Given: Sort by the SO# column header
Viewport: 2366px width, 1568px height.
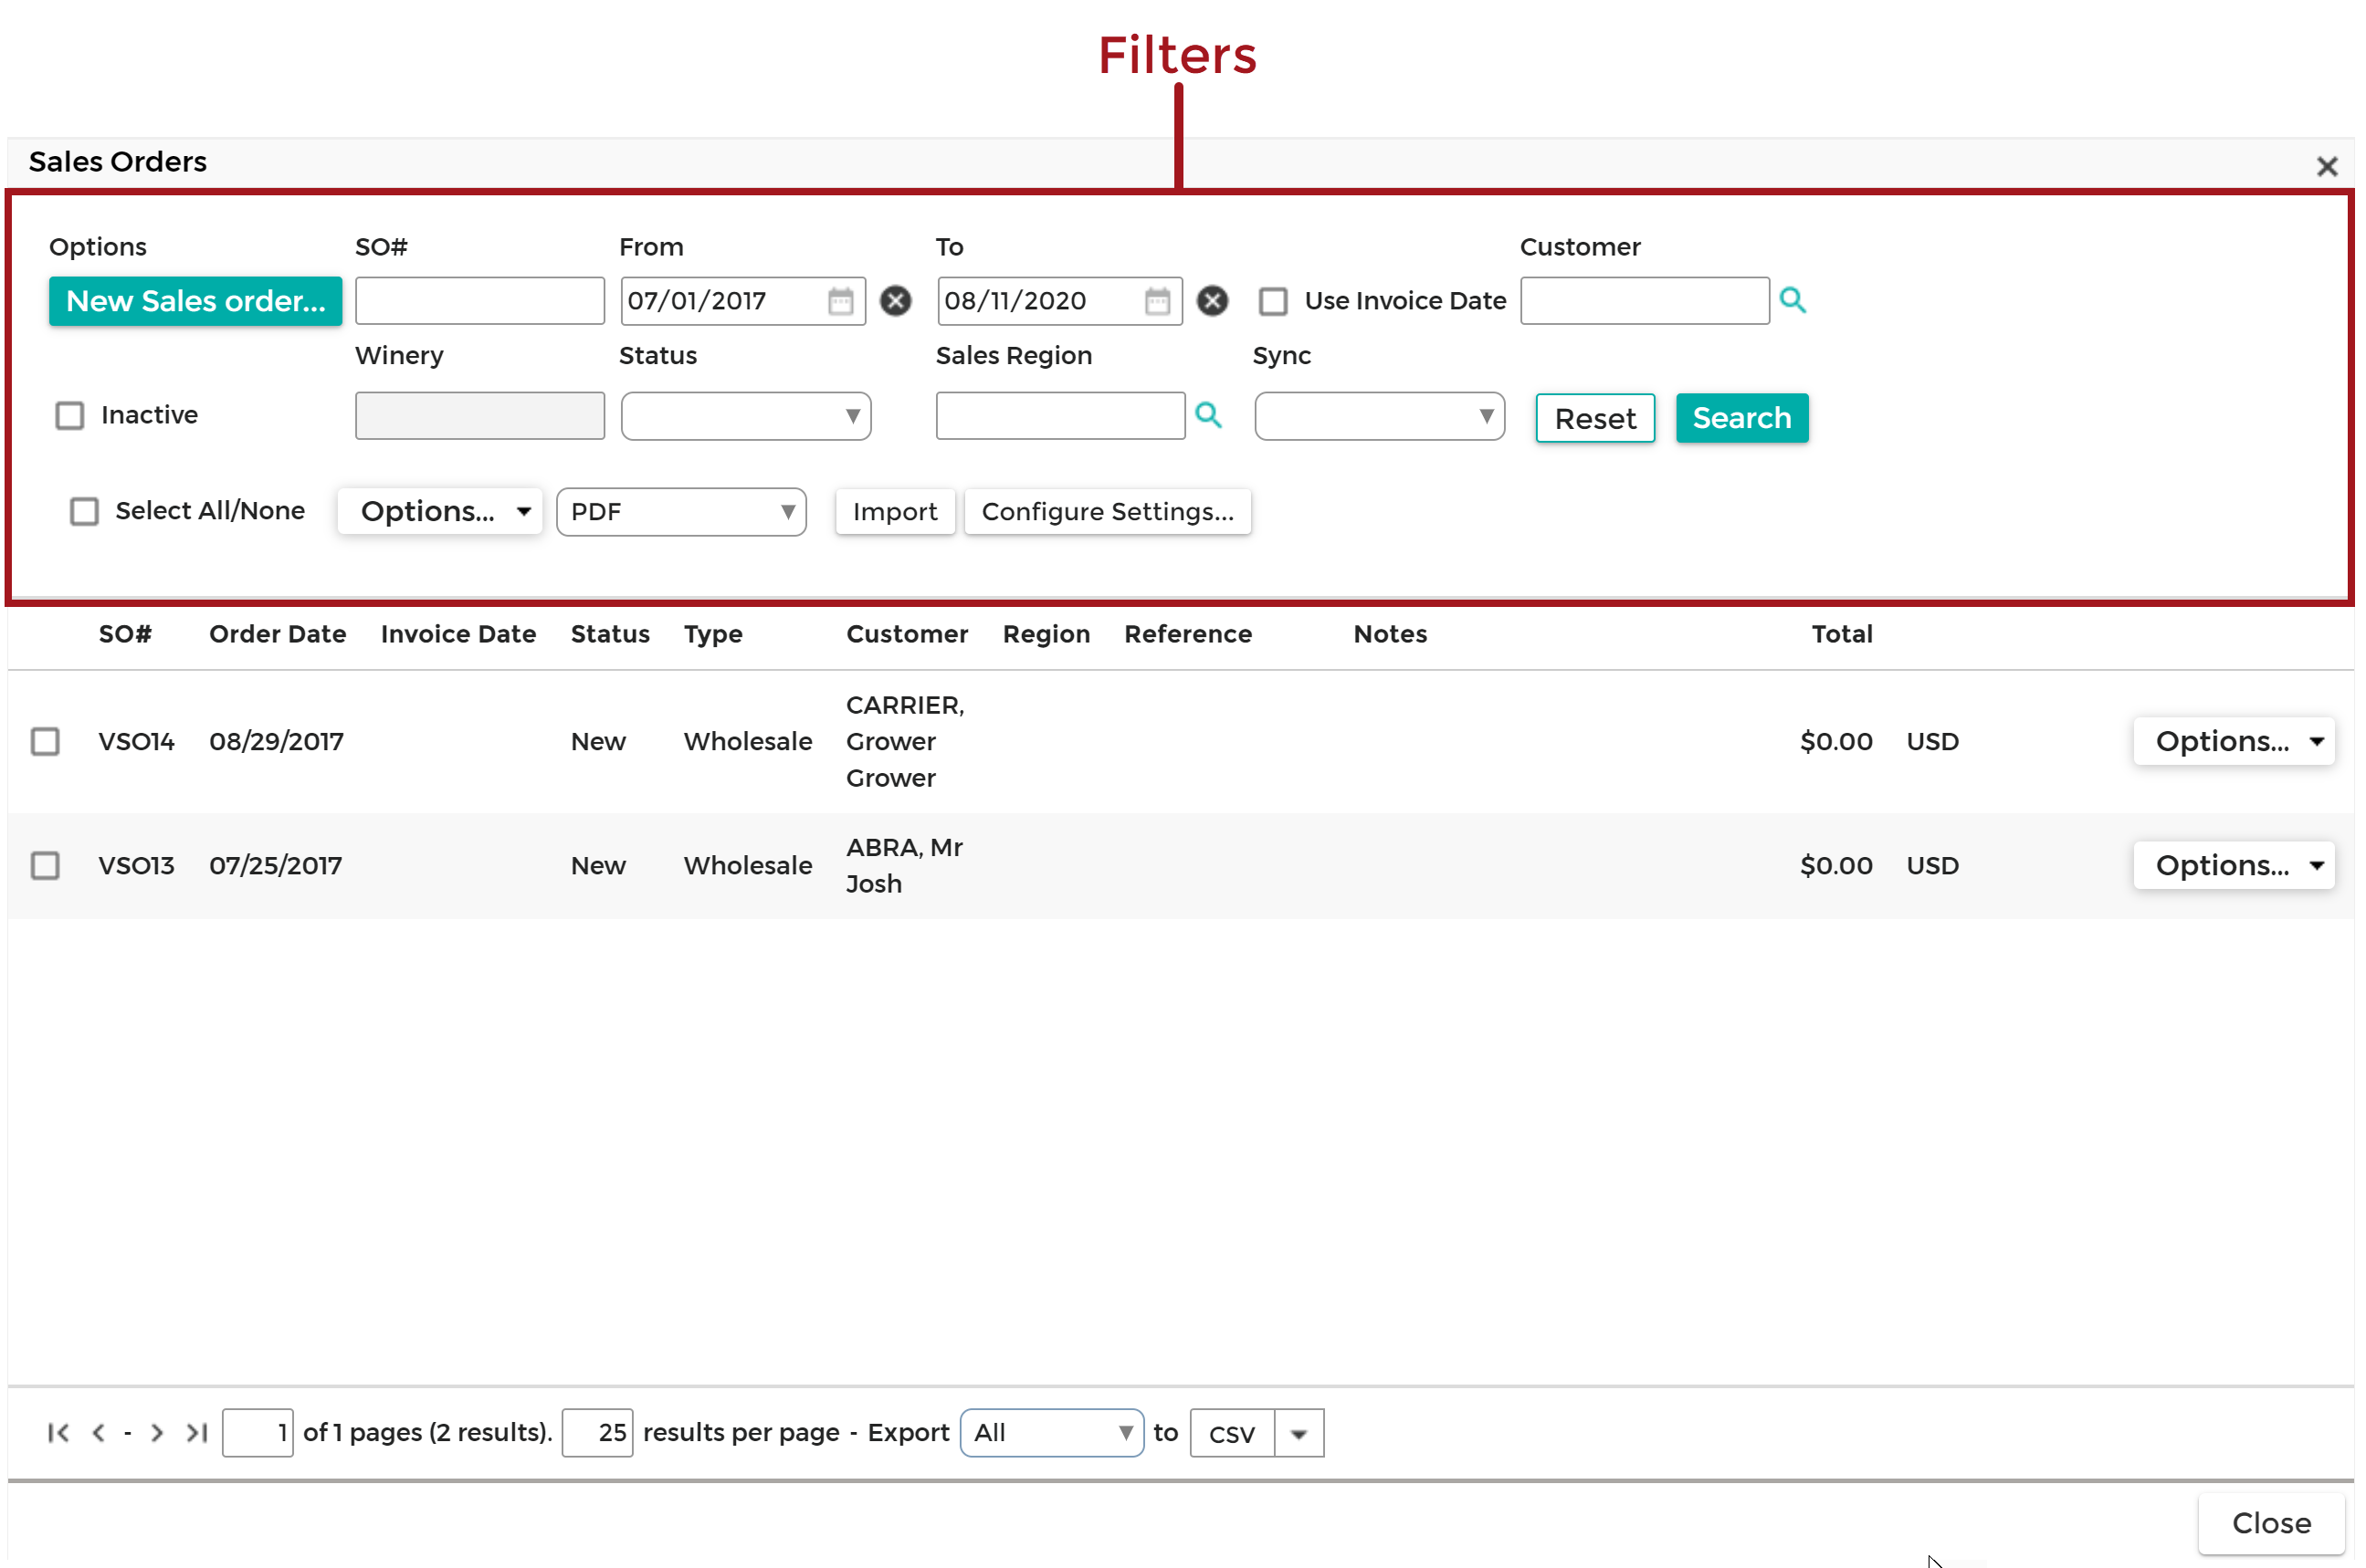Looking at the screenshot, I should click(x=126, y=636).
